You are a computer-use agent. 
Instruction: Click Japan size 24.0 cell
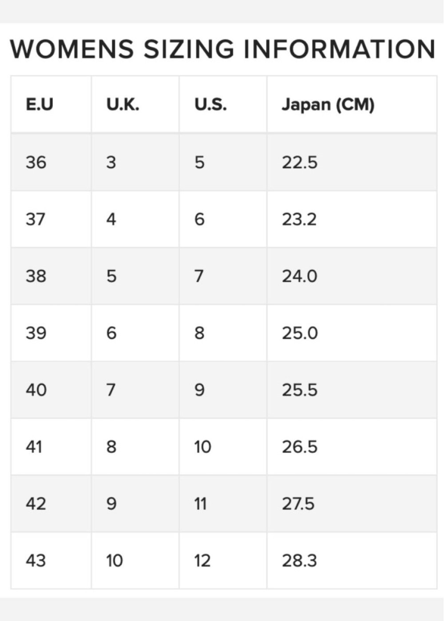click(300, 276)
